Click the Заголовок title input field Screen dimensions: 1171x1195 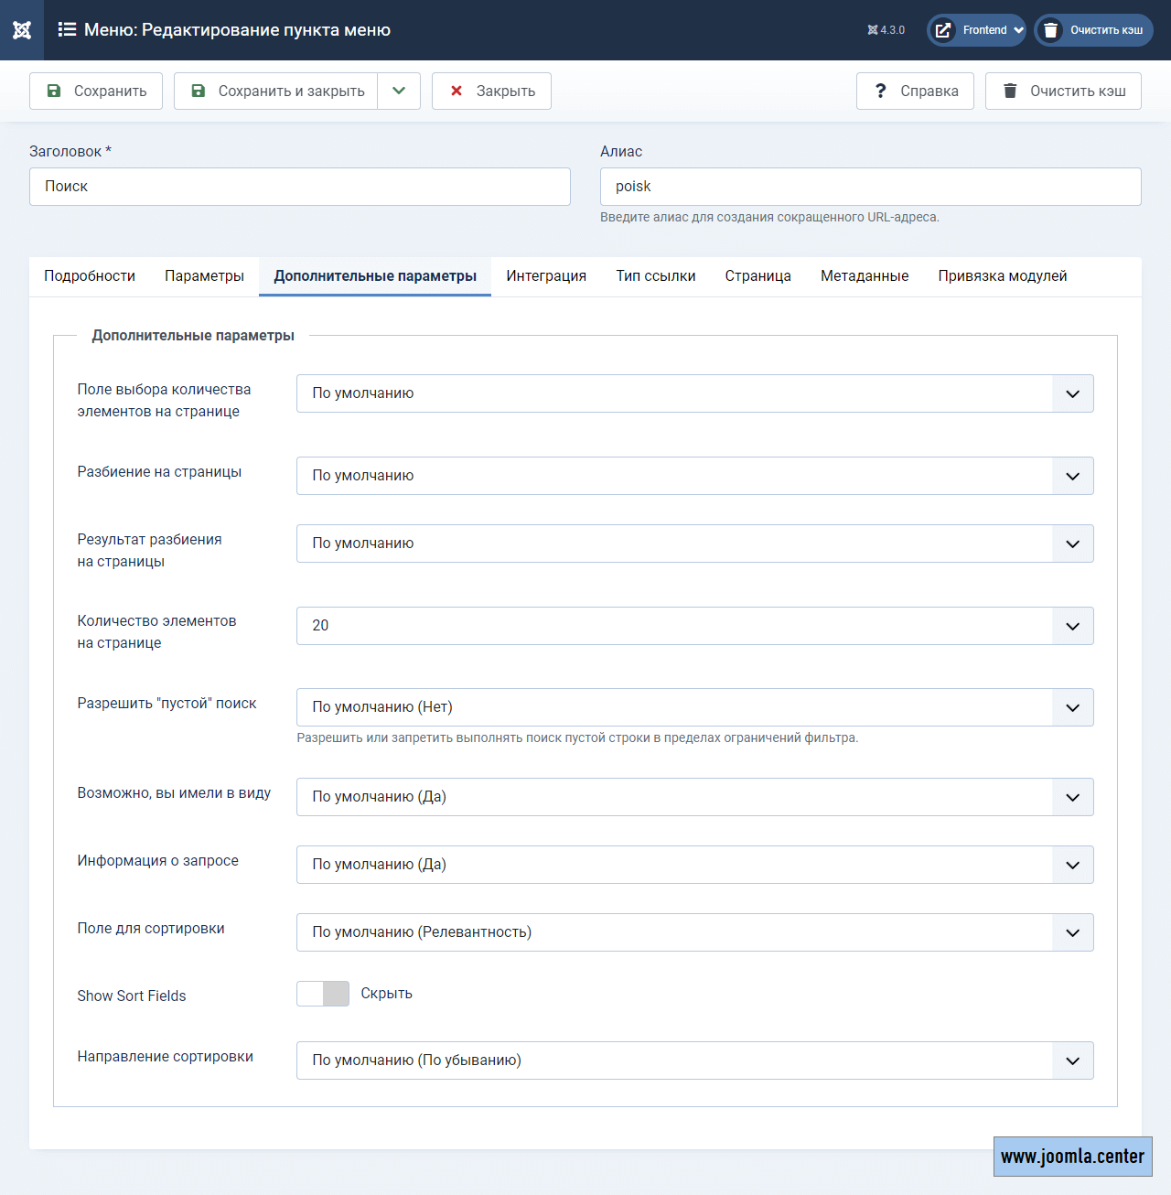(x=300, y=187)
